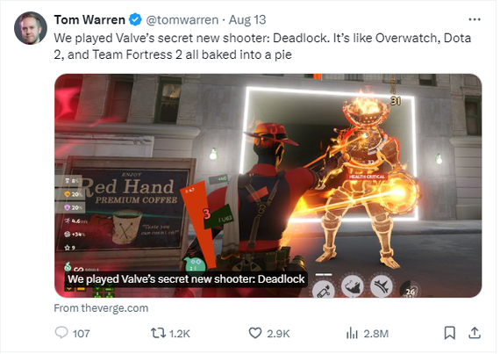This screenshot has height=354, width=500.
Task: Like the tweet with heart icon
Action: click(255, 333)
